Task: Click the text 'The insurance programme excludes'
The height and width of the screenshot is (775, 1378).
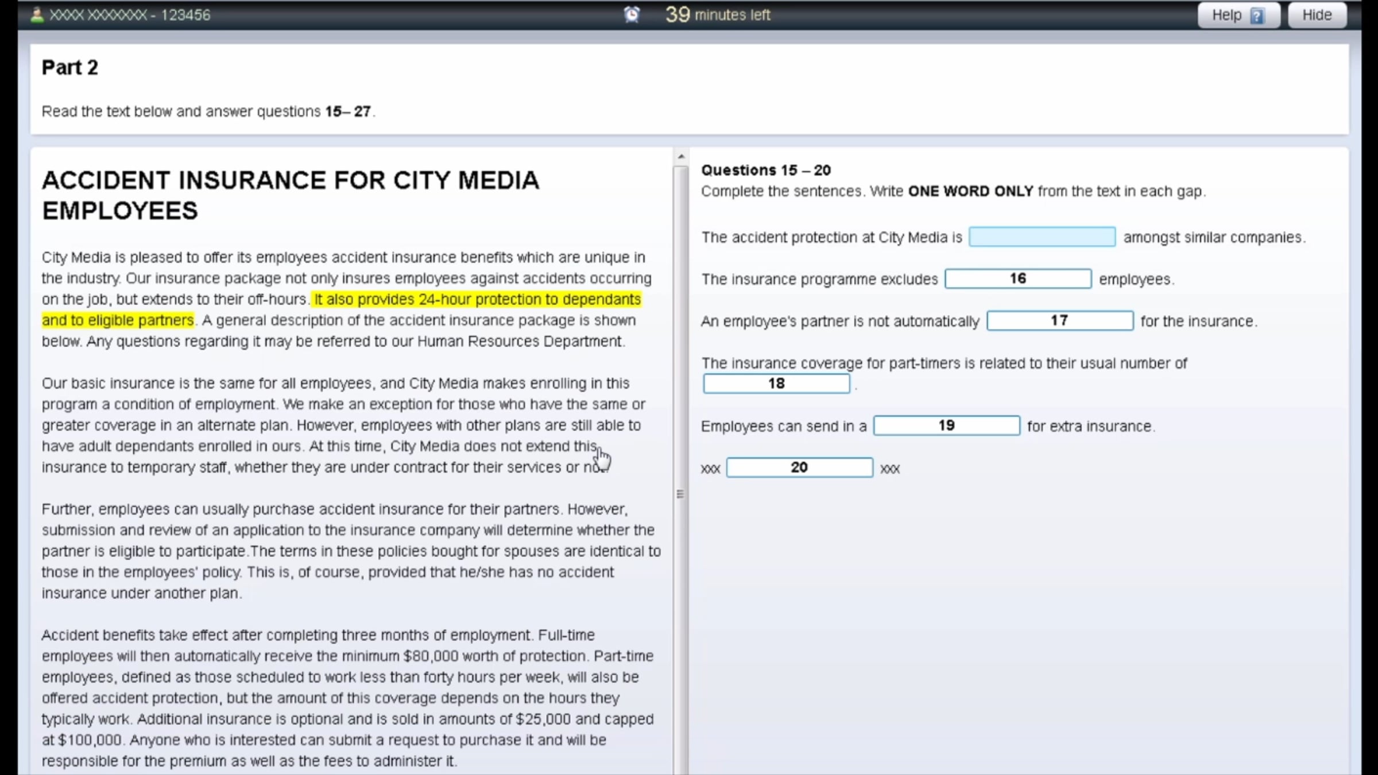Action: pos(819,279)
